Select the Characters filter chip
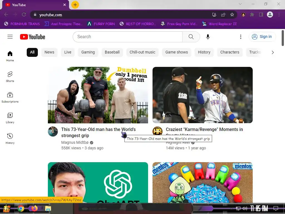Image resolution: width=285 pixels, height=214 pixels. coord(230,52)
